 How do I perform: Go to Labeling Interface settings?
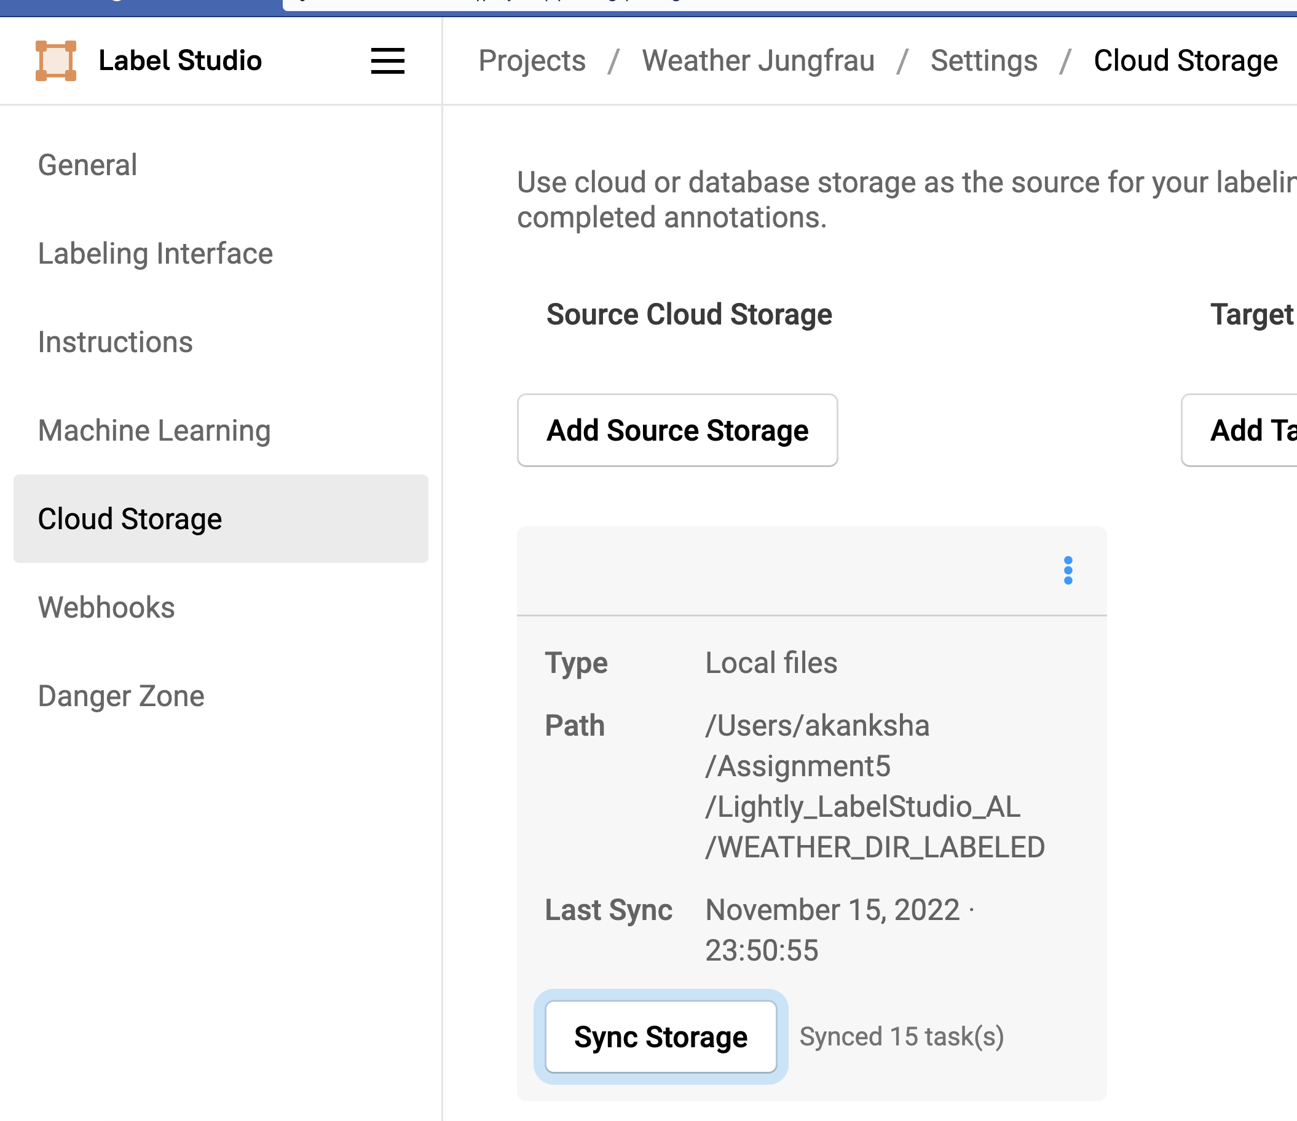(x=156, y=253)
